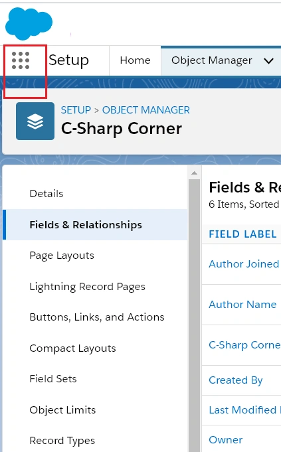Screen dimensions: 281x452
Task: Click the sidebar scrollbar up arrow
Action: (x=194, y=173)
